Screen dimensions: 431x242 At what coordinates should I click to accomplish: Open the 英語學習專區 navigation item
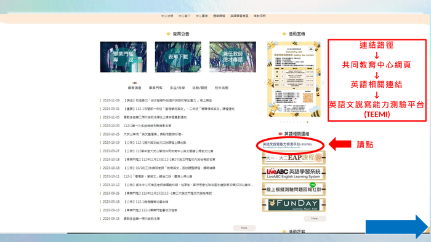pos(239,16)
